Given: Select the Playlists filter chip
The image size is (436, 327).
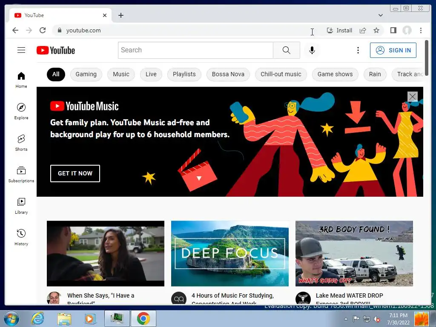Looking at the screenshot, I should point(184,74).
